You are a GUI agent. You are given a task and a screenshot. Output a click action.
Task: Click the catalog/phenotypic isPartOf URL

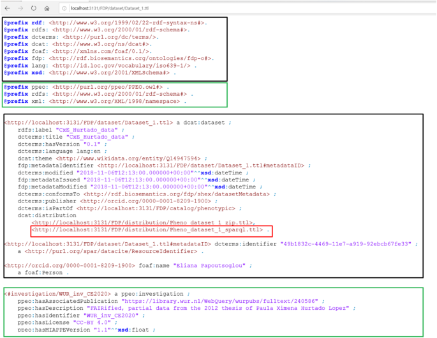(156, 208)
